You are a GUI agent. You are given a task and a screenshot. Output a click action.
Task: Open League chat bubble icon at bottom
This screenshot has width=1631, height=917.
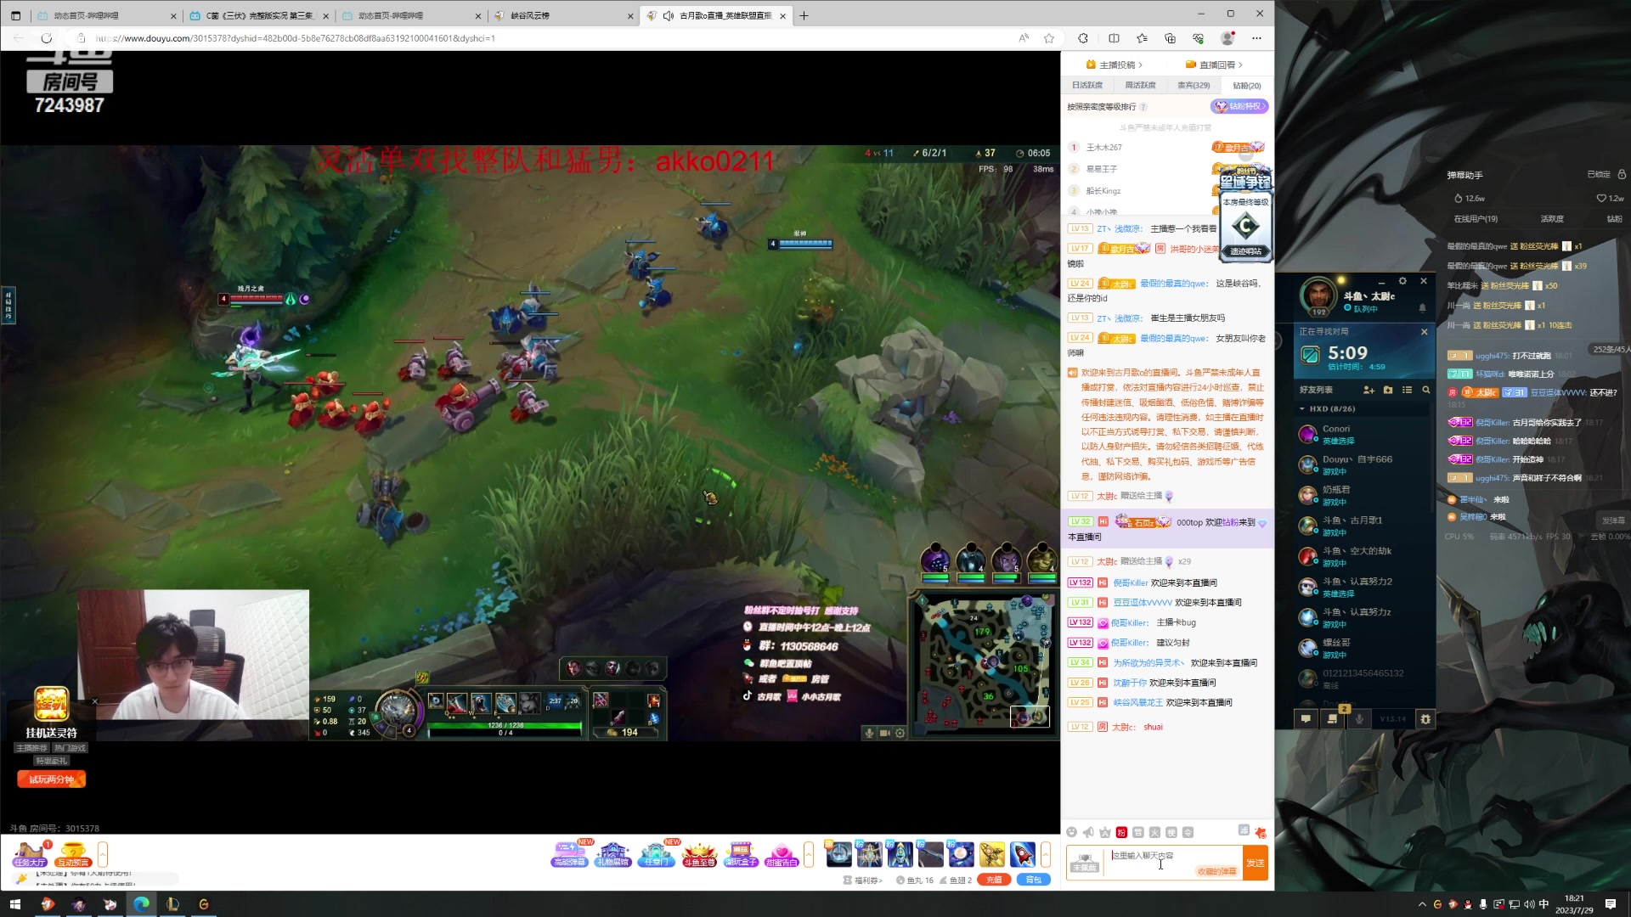tap(1306, 719)
